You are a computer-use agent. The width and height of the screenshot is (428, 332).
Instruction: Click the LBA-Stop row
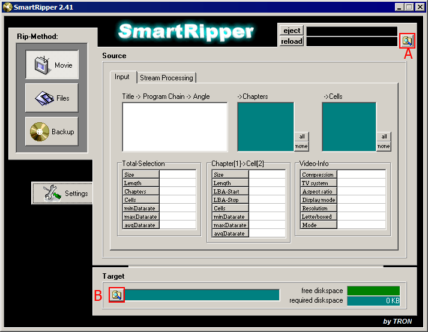[249, 200]
